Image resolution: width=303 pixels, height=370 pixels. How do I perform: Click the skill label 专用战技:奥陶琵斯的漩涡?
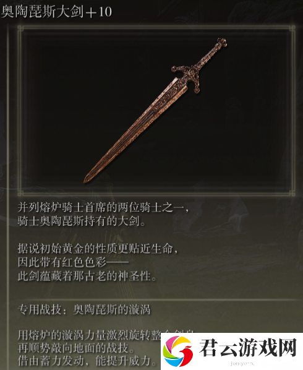point(84,309)
